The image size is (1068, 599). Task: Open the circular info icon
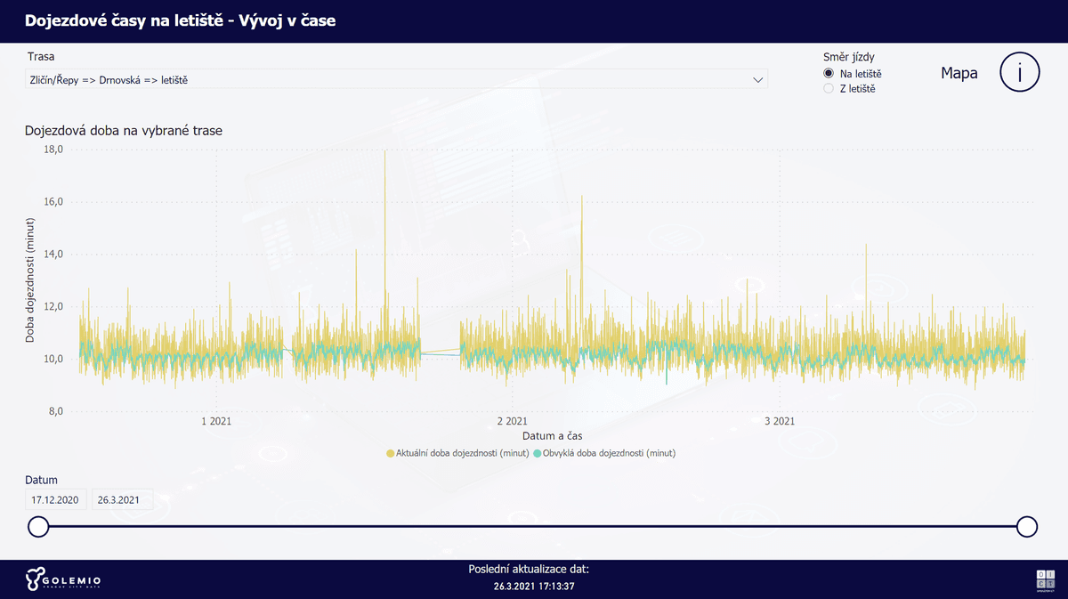point(1020,72)
